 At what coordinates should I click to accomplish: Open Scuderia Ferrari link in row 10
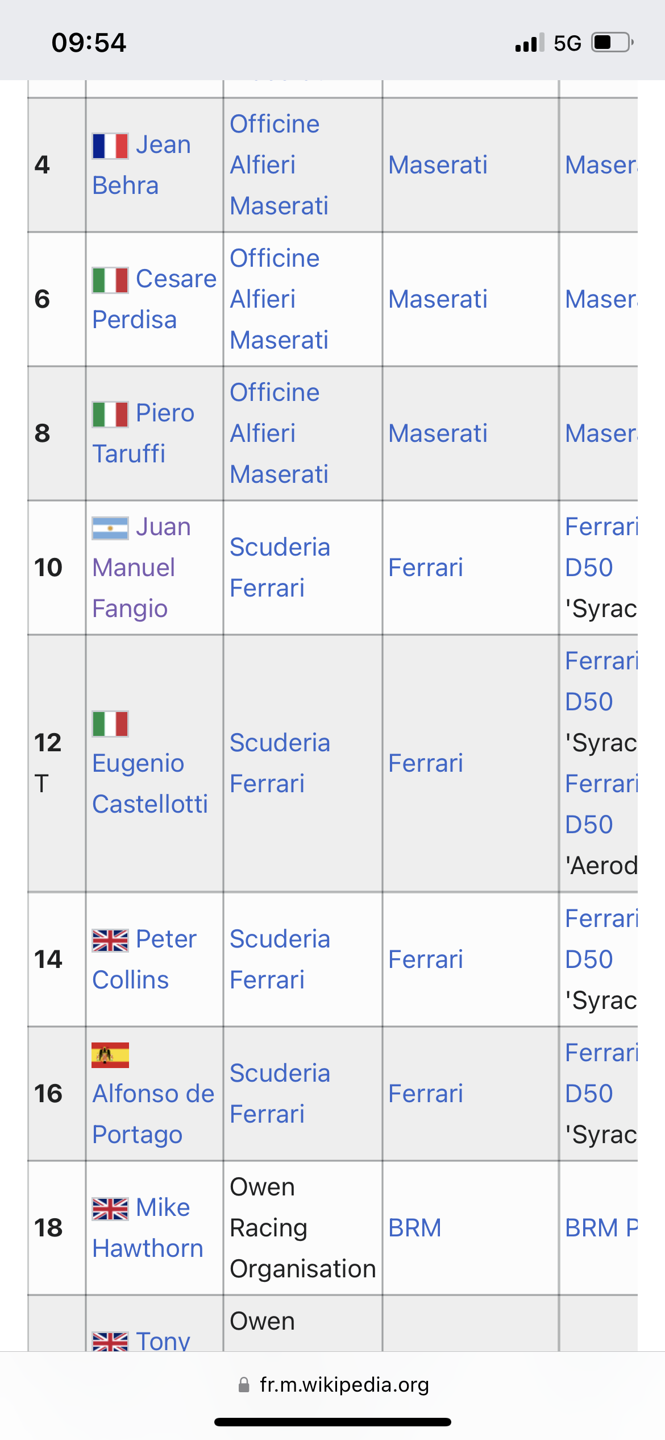pos(280,568)
